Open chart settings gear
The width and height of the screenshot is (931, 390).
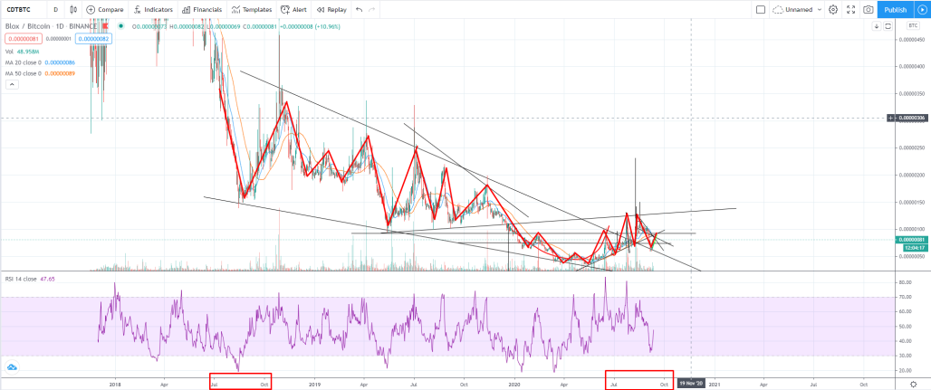pyautogui.click(x=833, y=9)
